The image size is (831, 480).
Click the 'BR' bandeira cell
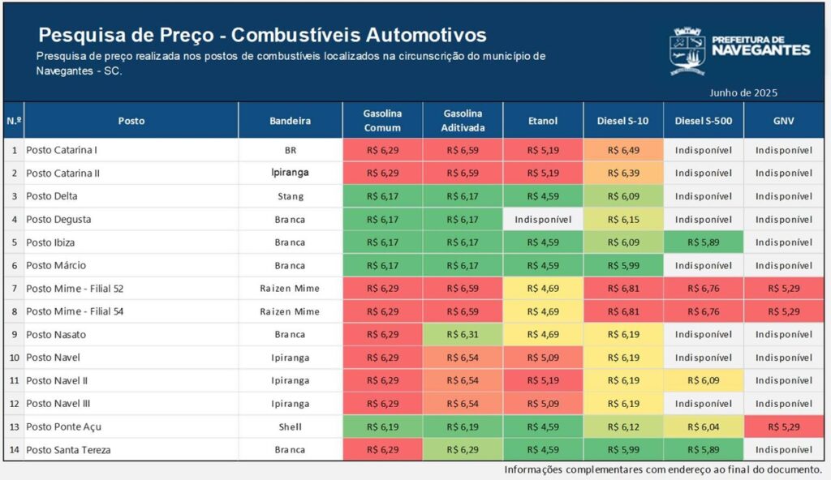(x=291, y=151)
